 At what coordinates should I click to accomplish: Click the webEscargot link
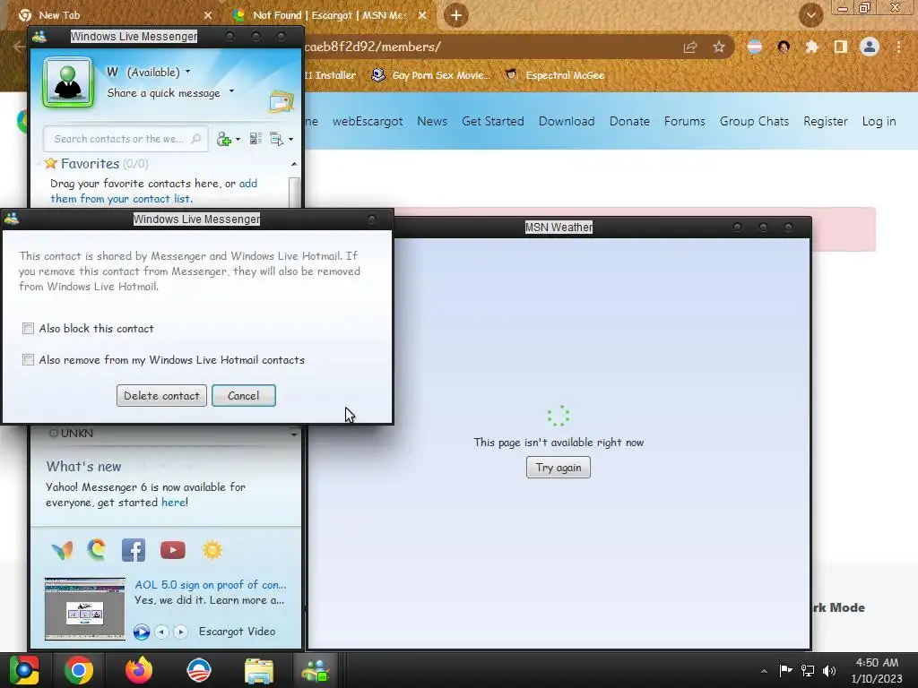(368, 121)
